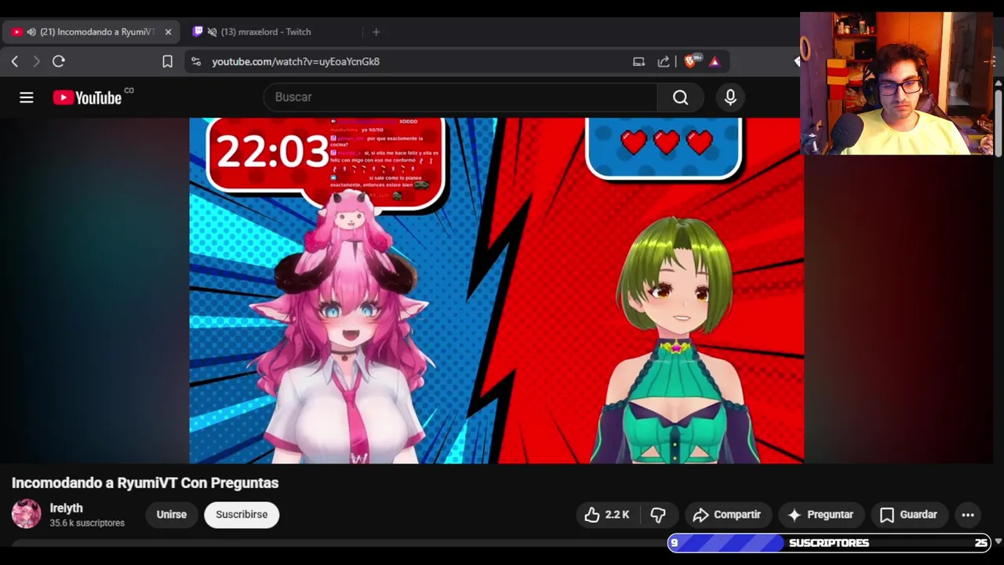Close the YouTube tab
This screenshot has height=565, width=1004.
[168, 32]
